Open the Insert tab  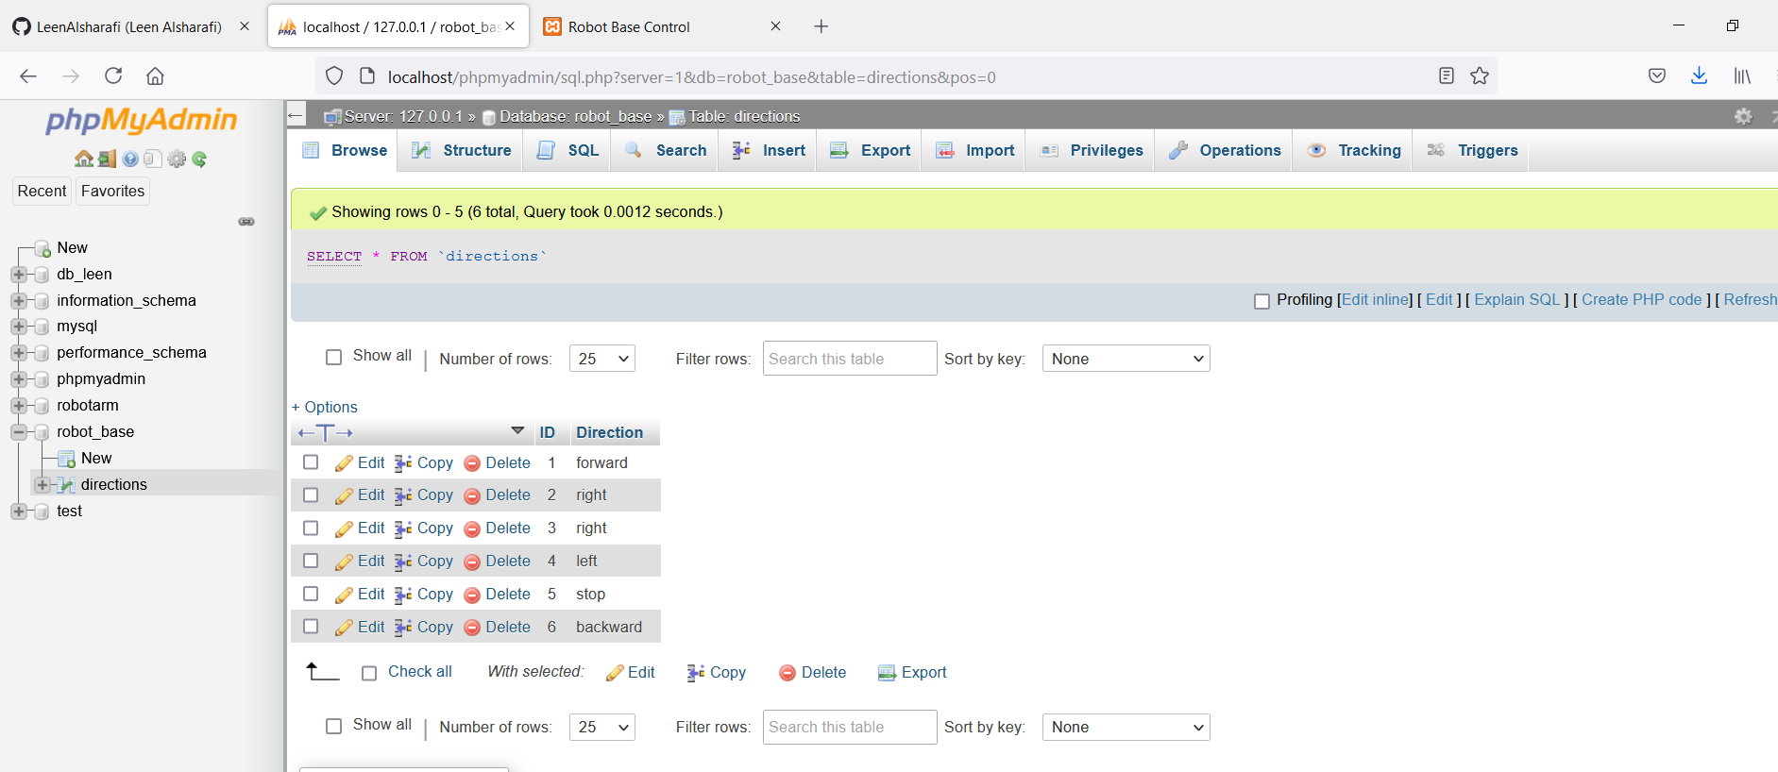[x=769, y=150]
